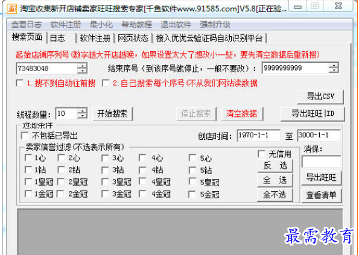Open the 查看日志 menu
This screenshot has width=359, height=255.
click(x=27, y=25)
